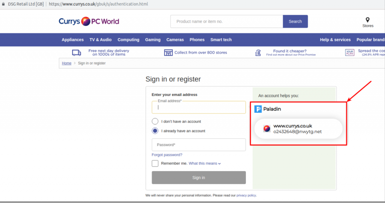
Task: Click Free next day delivery banner
Action: (x=109, y=53)
